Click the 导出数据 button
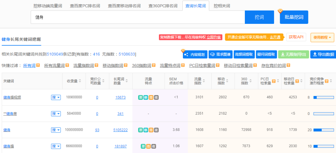Viewport: 336px width, 153px height. 323,55
